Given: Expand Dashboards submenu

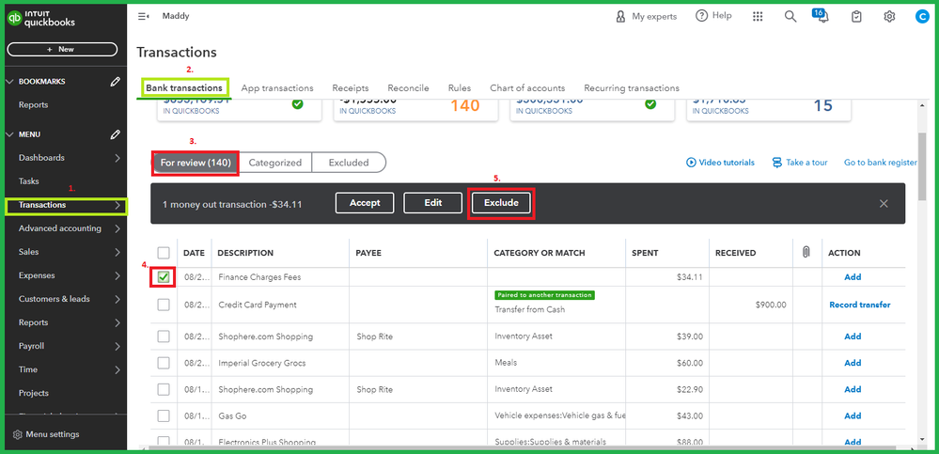Looking at the screenshot, I should click(117, 158).
